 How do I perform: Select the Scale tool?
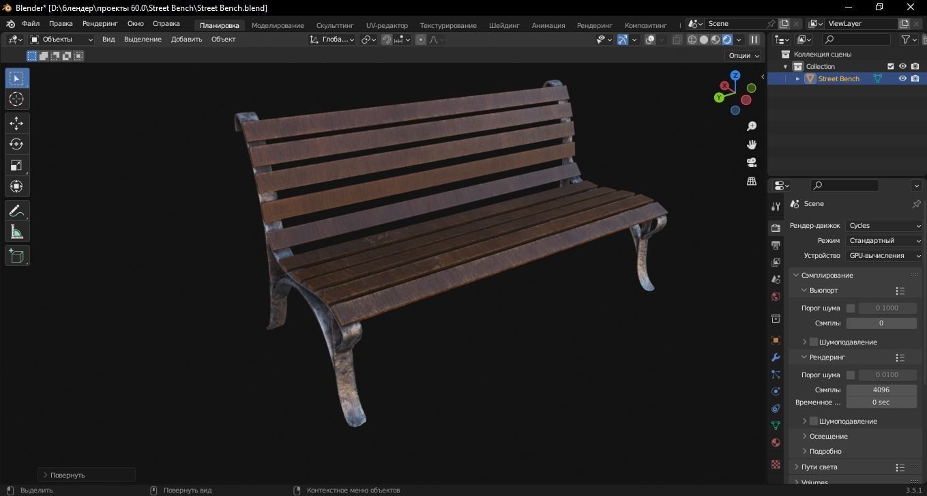[17, 166]
